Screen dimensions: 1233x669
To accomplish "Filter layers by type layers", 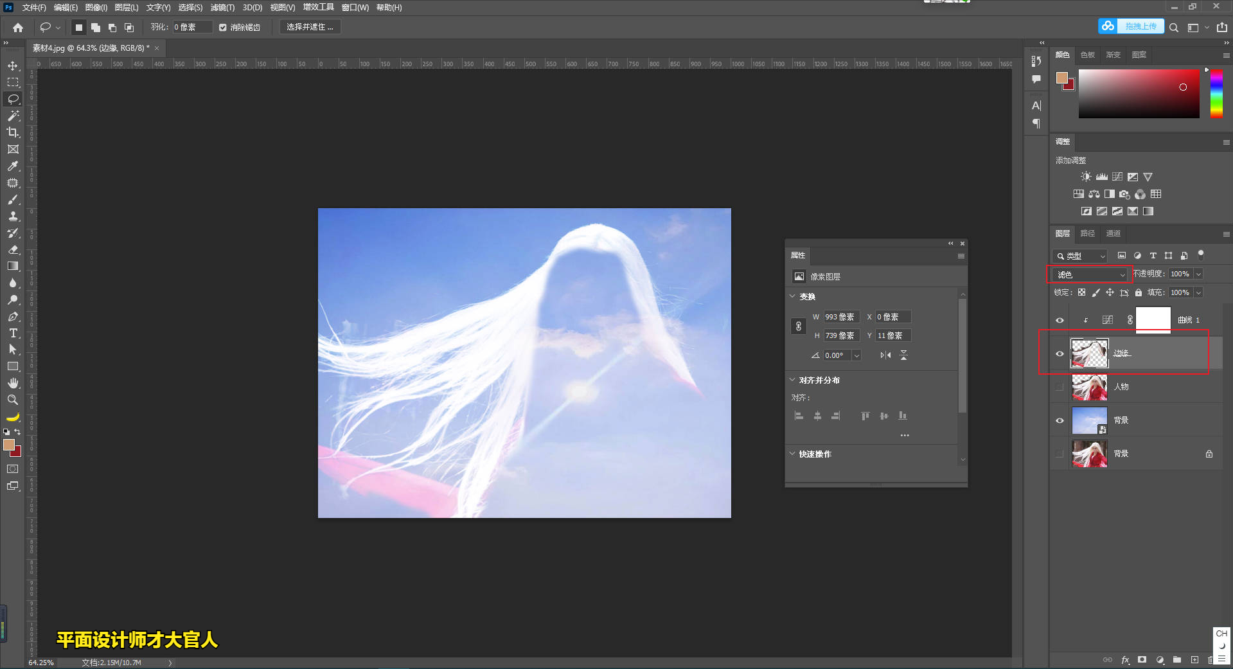I will click(x=1153, y=256).
